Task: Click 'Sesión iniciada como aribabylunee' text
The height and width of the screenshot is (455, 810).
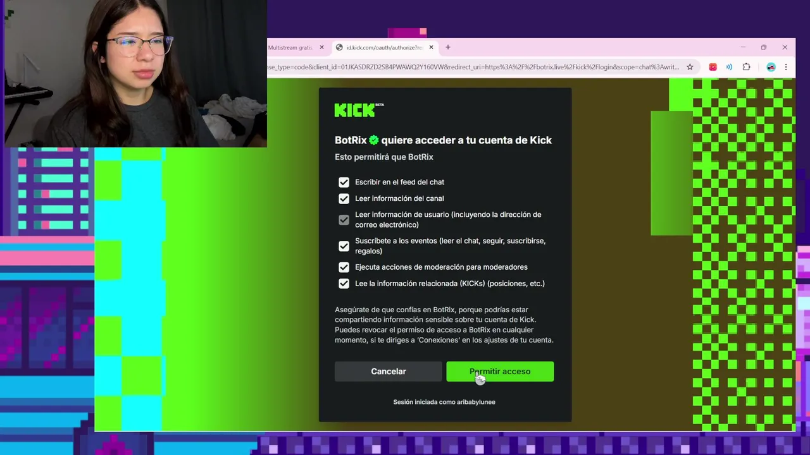Action: coord(444,402)
